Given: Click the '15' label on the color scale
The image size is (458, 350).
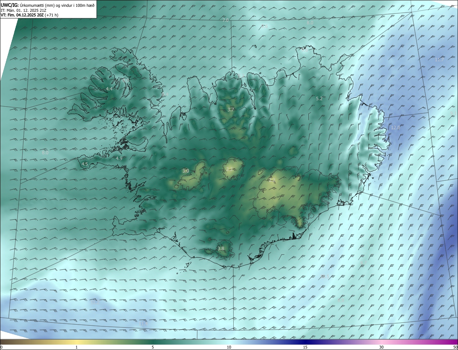Looking at the screenshot, I should tap(305, 347).
